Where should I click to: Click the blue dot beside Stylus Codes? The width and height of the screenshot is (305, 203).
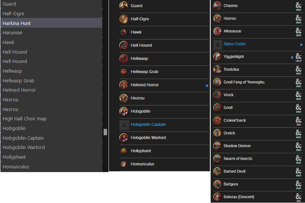click(x=301, y=45)
